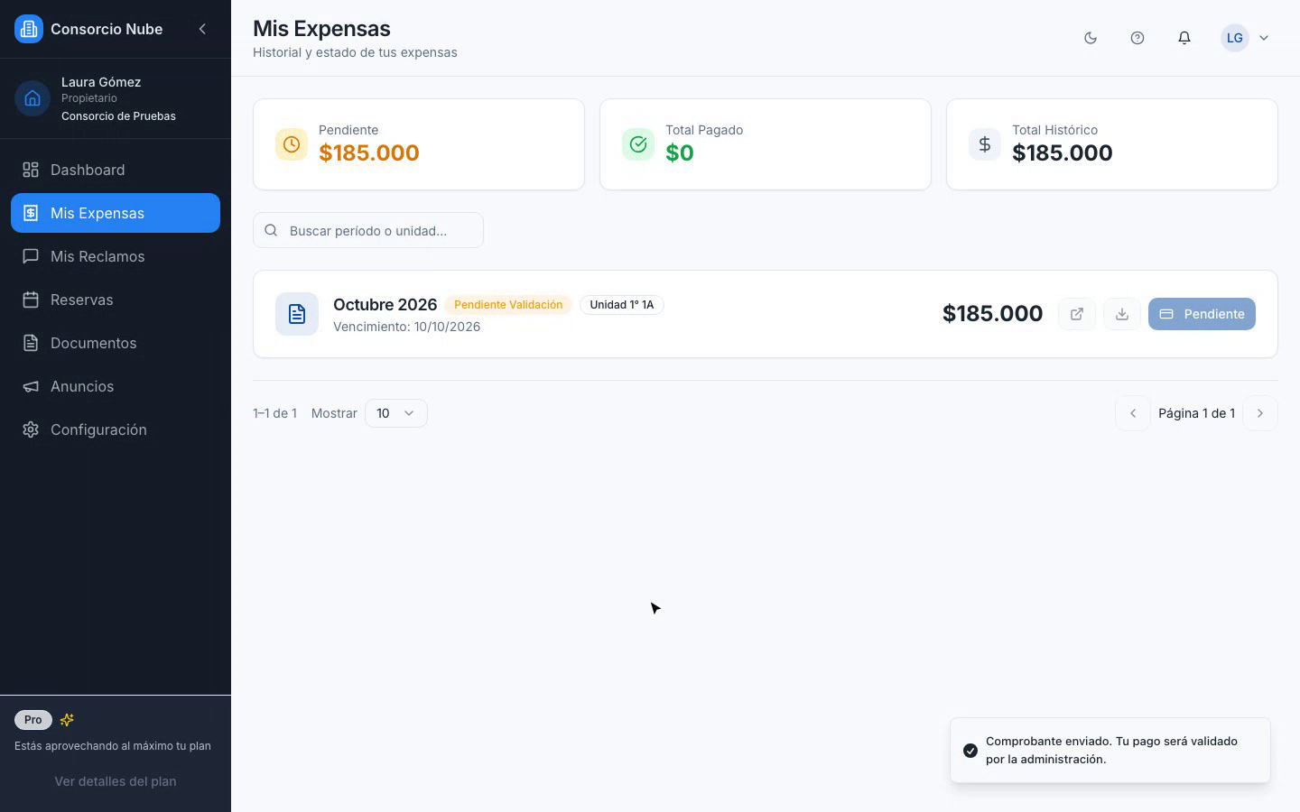Click the sparkle icon beside Pro

tap(67, 720)
